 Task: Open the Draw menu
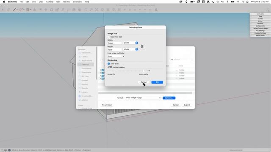pos(41,2)
